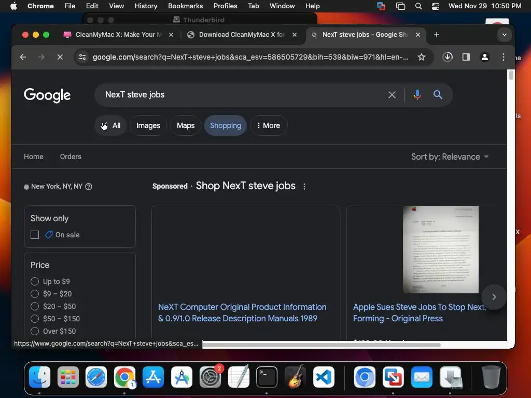Switch to CleanMyMac X: Make Your Mac tab
This screenshot has width=531, height=398.
point(119,35)
